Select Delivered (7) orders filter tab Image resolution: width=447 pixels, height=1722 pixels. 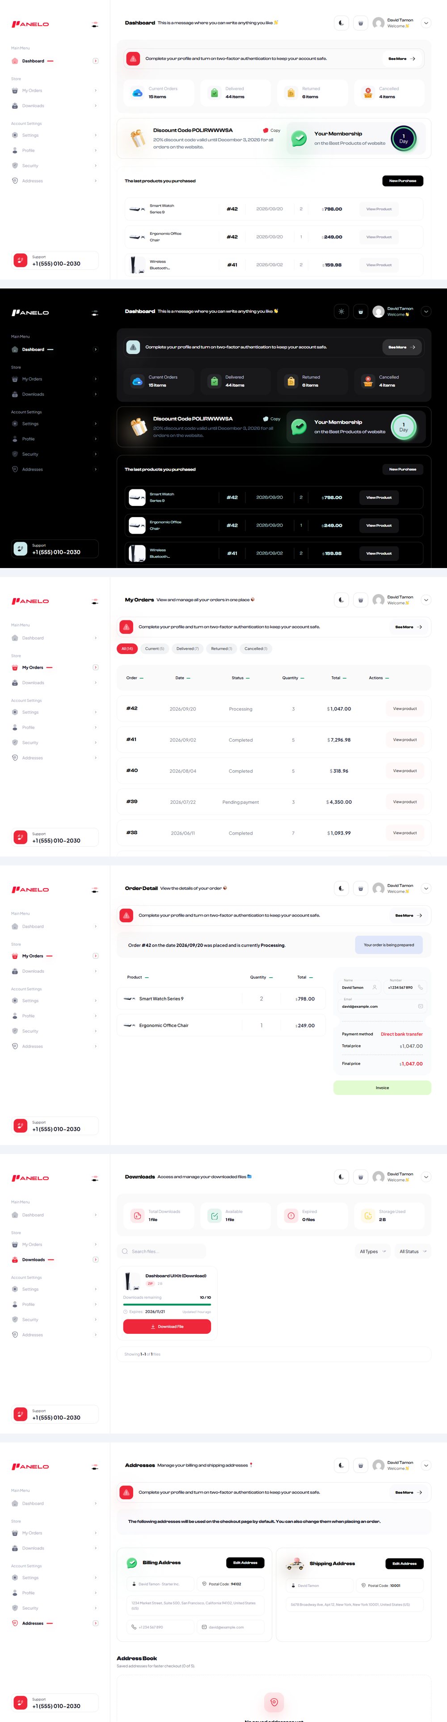tap(187, 649)
